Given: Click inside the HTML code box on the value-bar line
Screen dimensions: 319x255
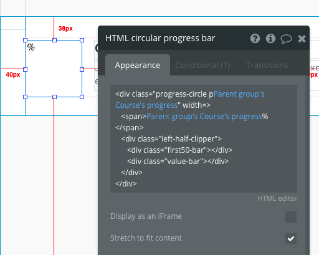Looking at the screenshot, I should [x=178, y=161].
